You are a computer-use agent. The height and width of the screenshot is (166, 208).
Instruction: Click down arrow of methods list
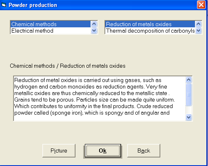tap(94, 31)
